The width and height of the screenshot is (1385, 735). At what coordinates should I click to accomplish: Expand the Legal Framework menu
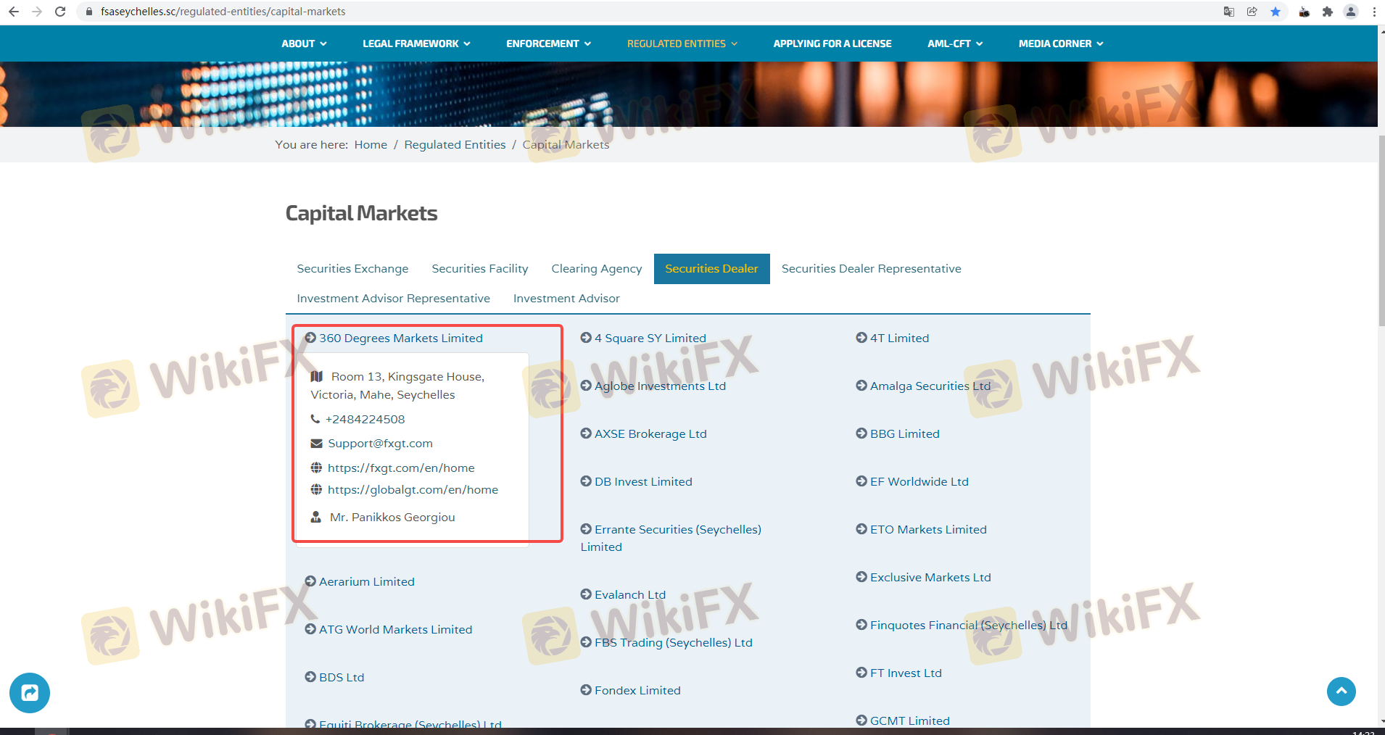point(416,43)
